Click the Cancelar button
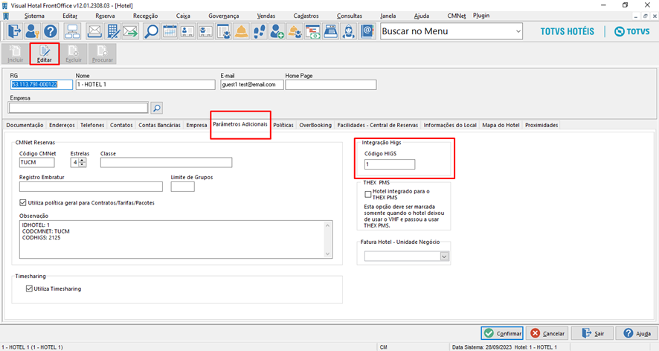The width and height of the screenshot is (659, 351). click(547, 333)
